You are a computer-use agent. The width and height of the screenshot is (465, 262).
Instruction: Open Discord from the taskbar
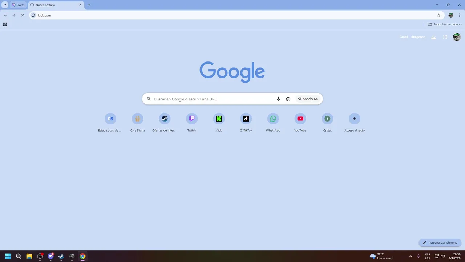(50, 256)
